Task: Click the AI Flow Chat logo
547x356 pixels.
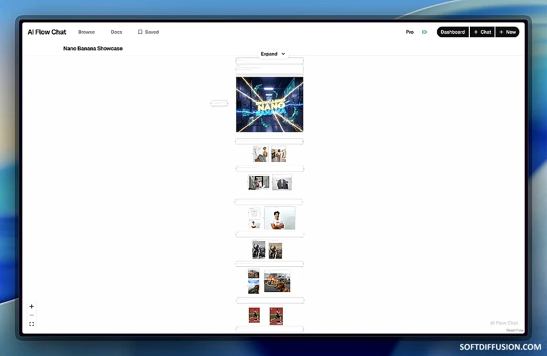Action: (46, 32)
